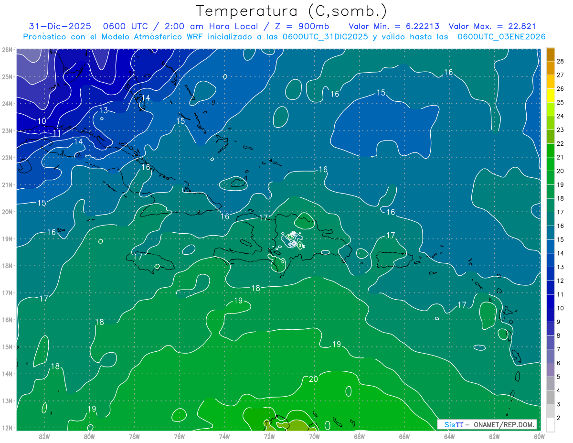
Task: Click the 12N latitude axis label
Action: pyautogui.click(x=7, y=428)
